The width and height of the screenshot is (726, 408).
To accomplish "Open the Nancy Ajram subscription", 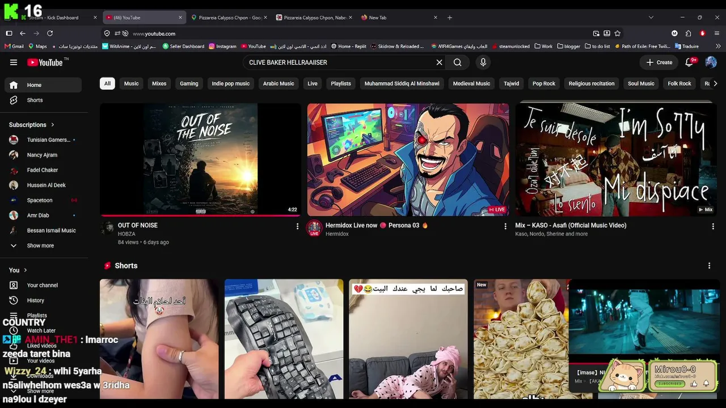I will coord(43,155).
